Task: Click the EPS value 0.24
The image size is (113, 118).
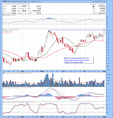Action: pyautogui.click(x=39, y=9)
